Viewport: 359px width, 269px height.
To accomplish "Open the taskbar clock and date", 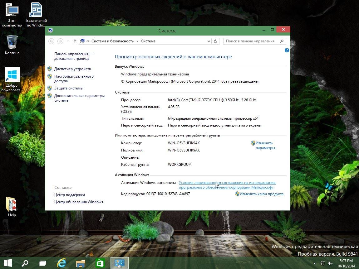I will point(346,263).
